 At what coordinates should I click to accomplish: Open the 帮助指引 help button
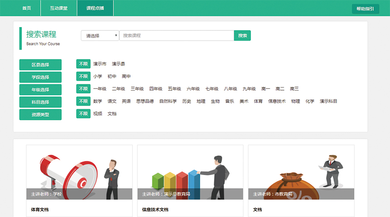(x=366, y=9)
